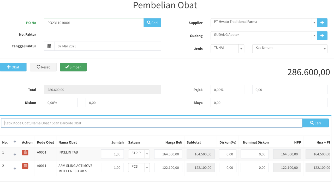Change the STRIP unit dropdown in row 1
This screenshot has height=184, width=334.
[x=139, y=154]
